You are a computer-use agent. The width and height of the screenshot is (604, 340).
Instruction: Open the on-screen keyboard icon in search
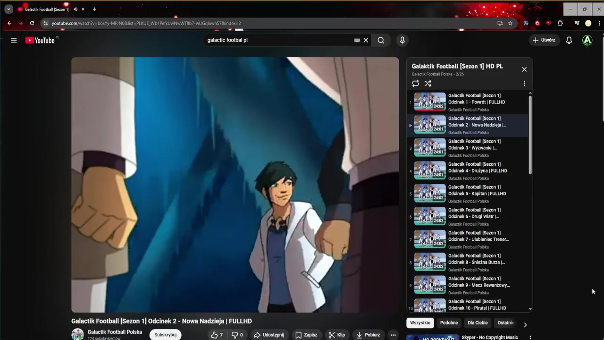pyautogui.click(x=357, y=40)
